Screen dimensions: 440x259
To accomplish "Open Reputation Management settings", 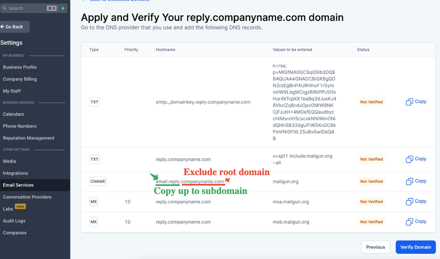I will click(x=29, y=138).
